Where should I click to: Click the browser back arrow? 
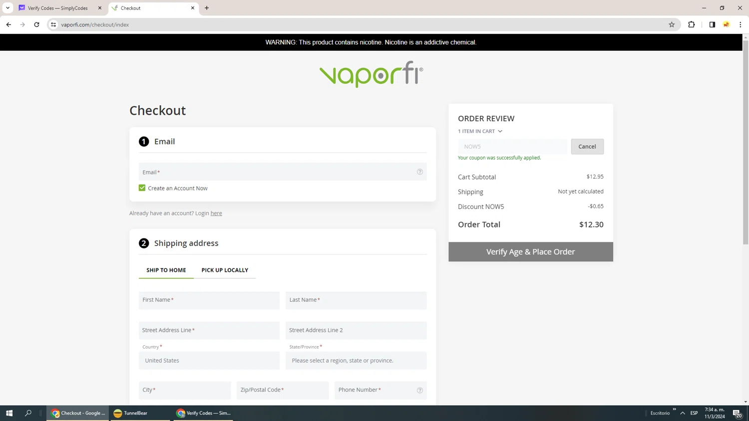click(x=8, y=24)
